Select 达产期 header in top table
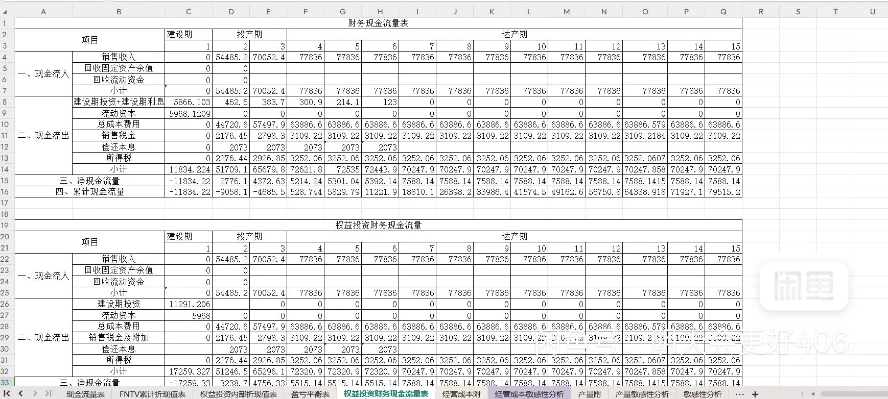Screen dimensions: 888x399 click(x=515, y=34)
